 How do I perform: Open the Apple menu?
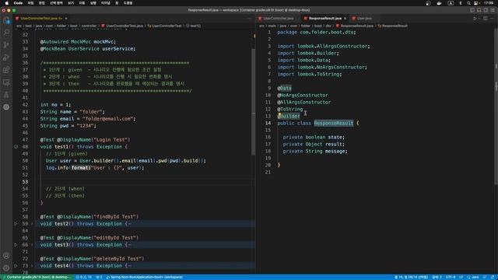(x=7, y=3)
